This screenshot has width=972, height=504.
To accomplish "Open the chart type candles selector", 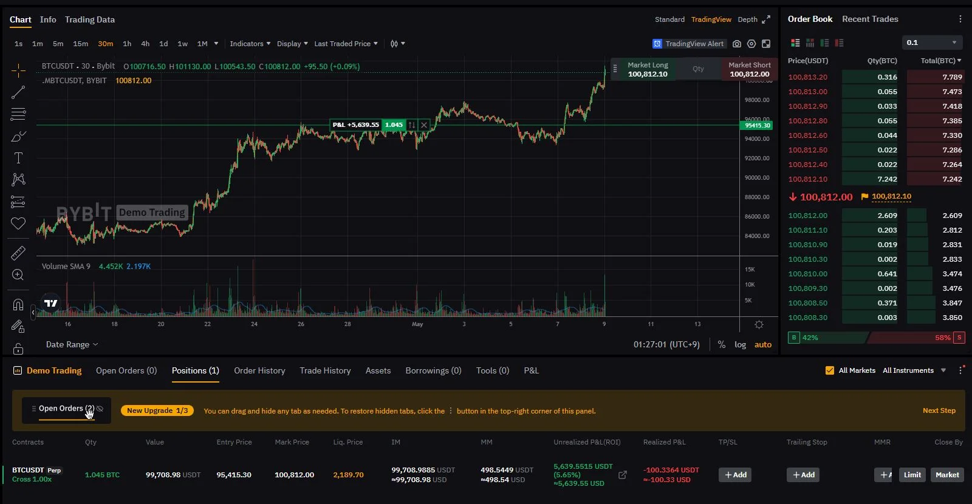I will point(397,44).
